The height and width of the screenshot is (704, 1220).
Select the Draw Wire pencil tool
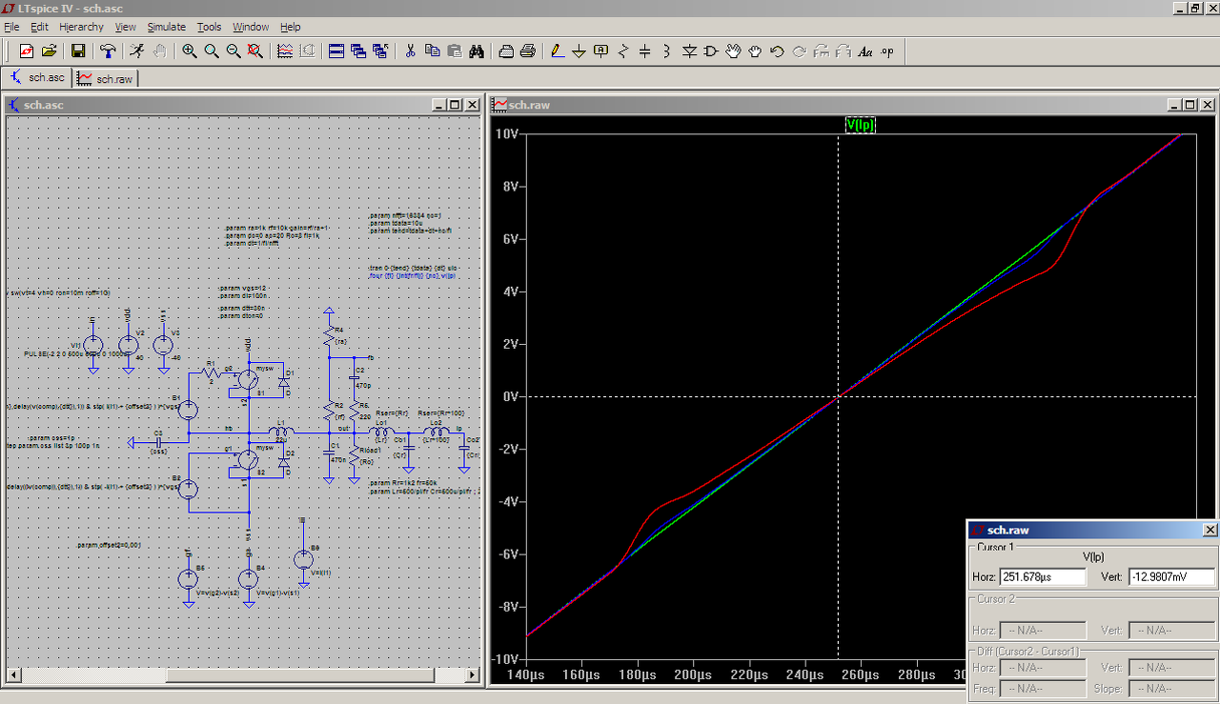click(x=558, y=51)
